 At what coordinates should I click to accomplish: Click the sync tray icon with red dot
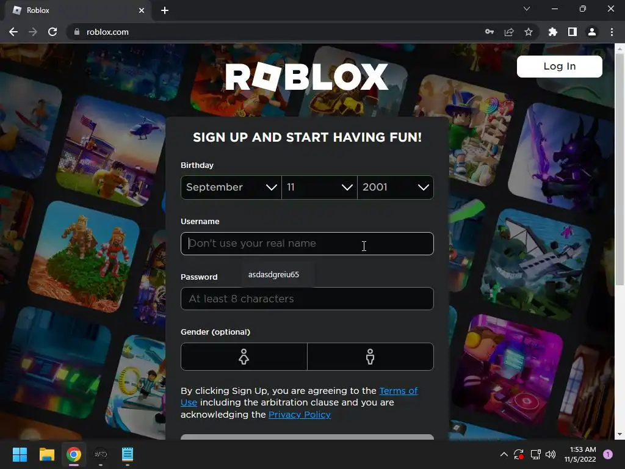519,454
